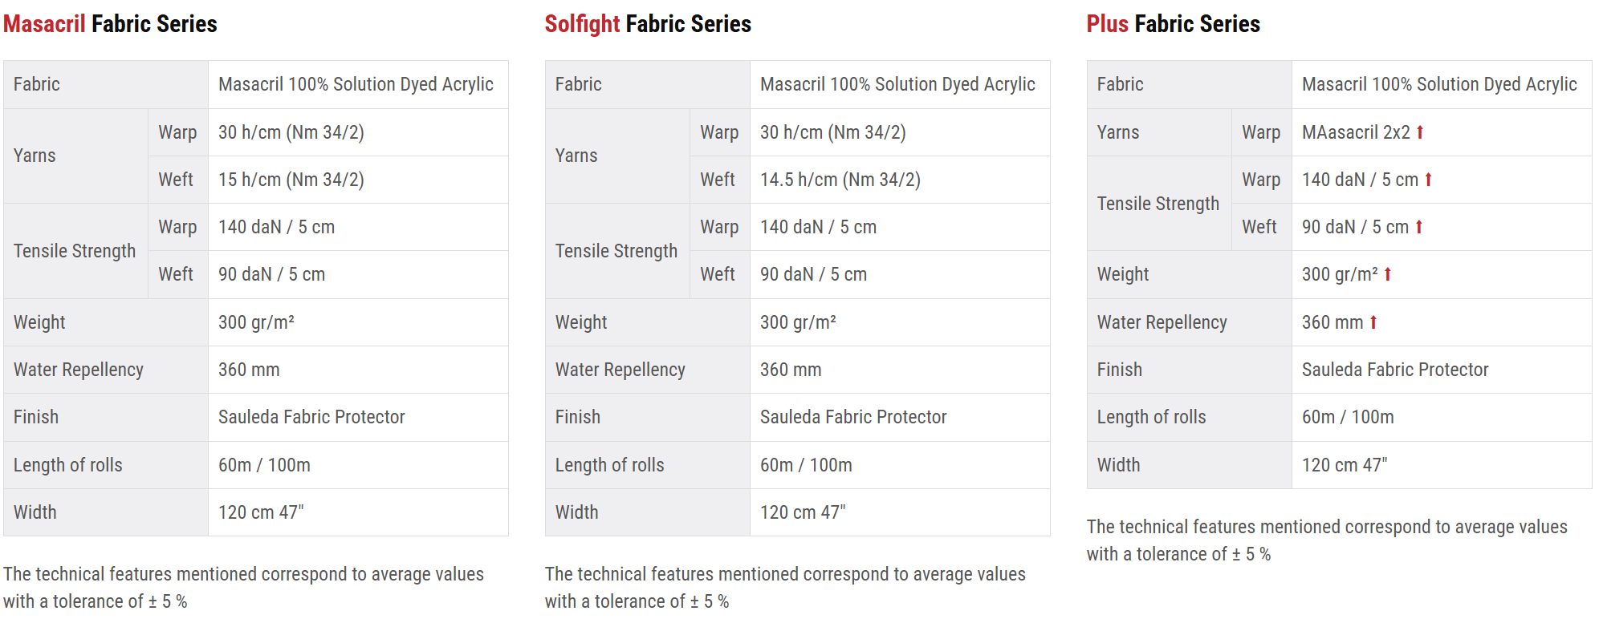Click the tolerance note under the Plus table
The height and width of the screenshot is (623, 1599).
pos(1326,540)
